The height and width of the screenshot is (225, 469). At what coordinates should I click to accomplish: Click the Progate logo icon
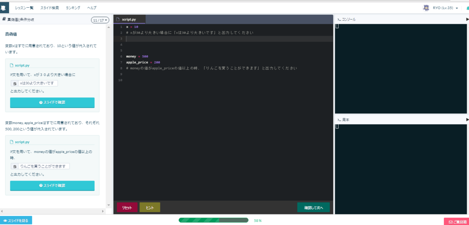(x=5, y=8)
